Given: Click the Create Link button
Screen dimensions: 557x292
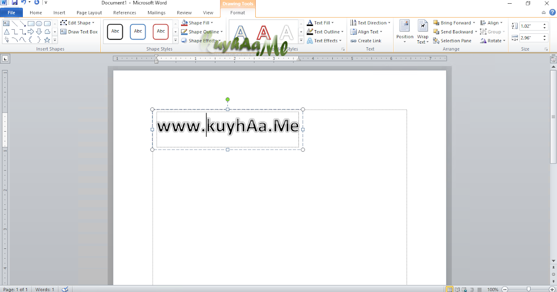Looking at the screenshot, I should click(366, 41).
